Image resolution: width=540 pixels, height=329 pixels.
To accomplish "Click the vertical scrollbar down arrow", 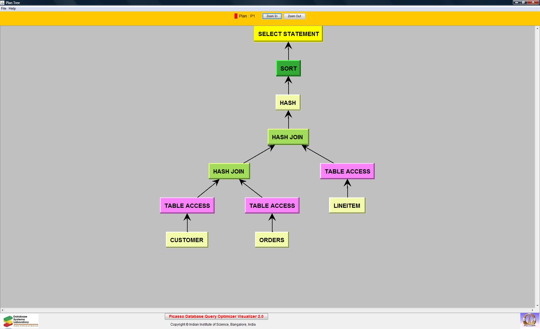I will coord(537,305).
